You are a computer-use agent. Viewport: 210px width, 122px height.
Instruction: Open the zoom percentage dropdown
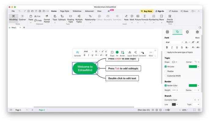[185, 110]
